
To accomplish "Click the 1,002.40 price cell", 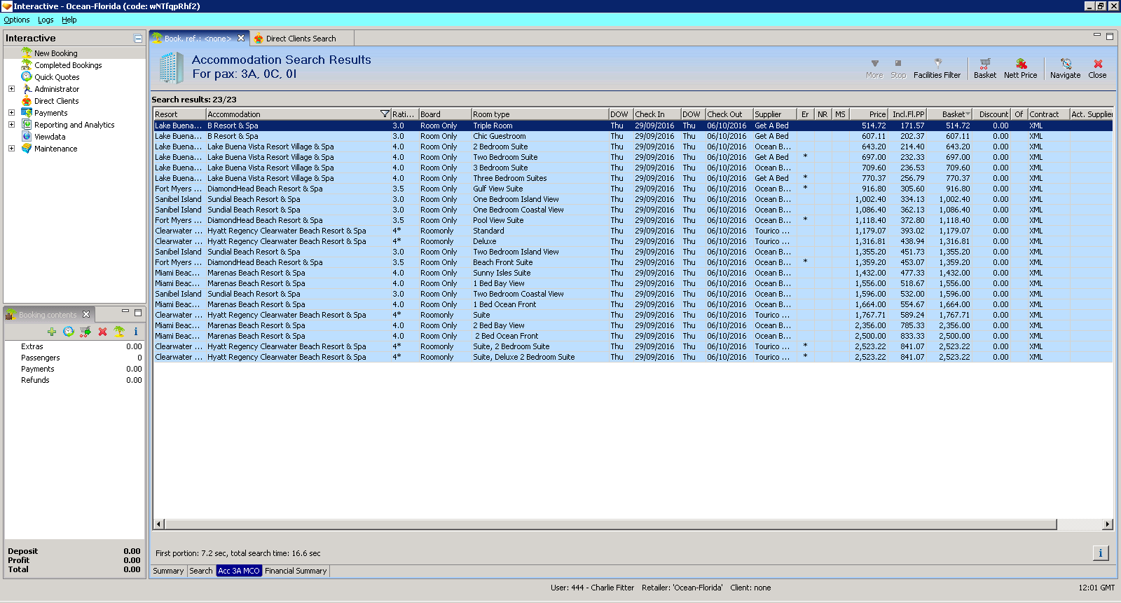I will click(x=870, y=199).
